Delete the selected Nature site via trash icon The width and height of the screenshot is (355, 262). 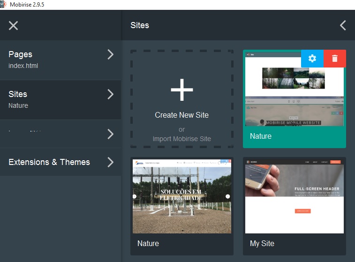click(x=334, y=59)
